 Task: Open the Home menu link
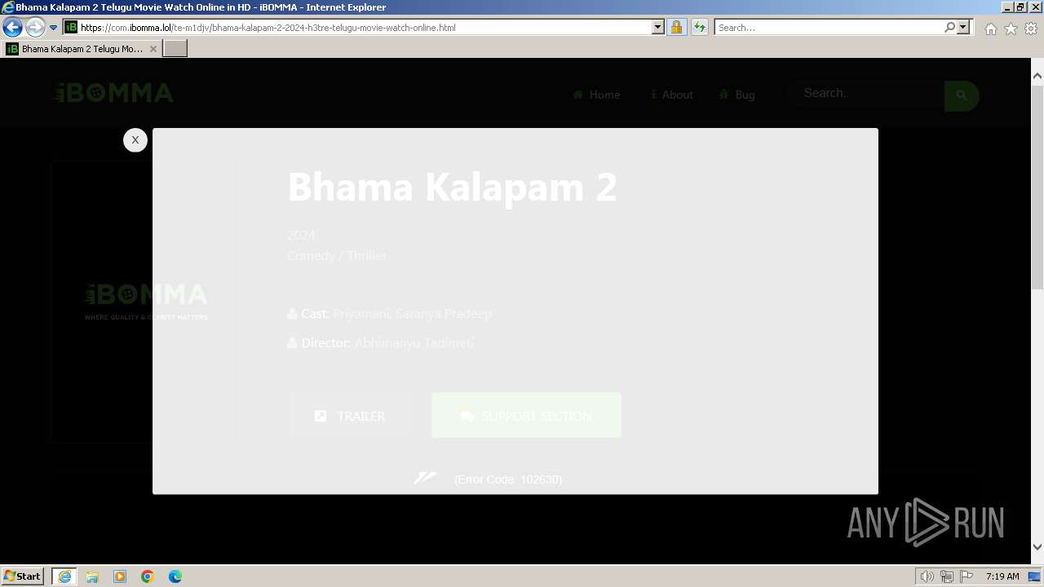tap(596, 95)
